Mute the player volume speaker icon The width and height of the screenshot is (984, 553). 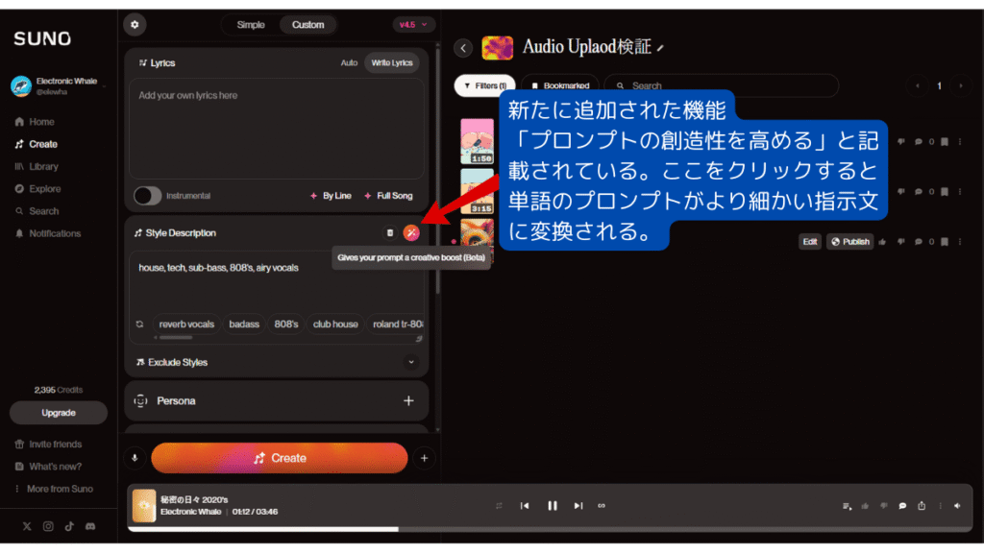click(x=957, y=506)
